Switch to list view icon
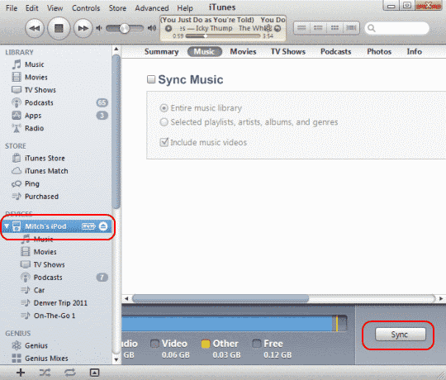Viewport: 446px width, 380px height. point(301,28)
